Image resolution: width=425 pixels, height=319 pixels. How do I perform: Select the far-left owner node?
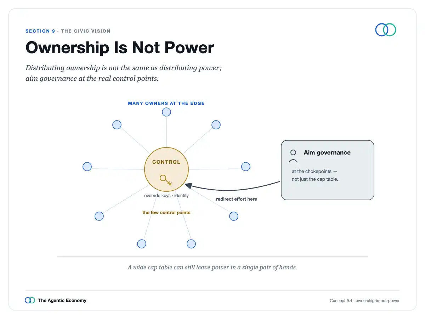(87, 167)
